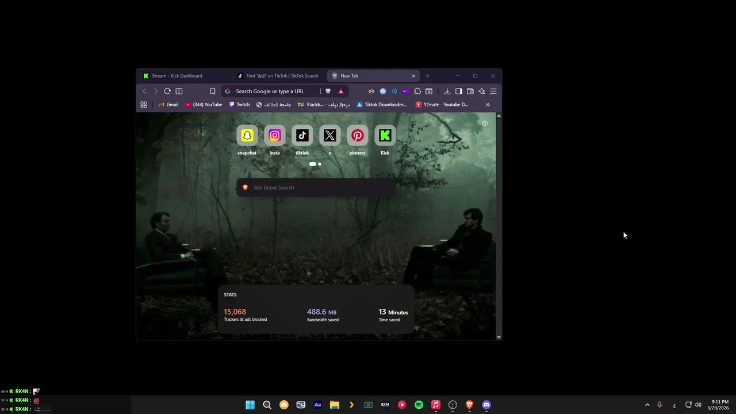Screen dimensions: 736x414
Task: Open Windows Start menu
Action: pos(250,405)
